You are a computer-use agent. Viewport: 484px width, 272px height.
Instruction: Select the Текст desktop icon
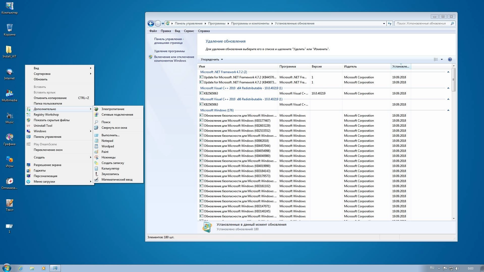pyautogui.click(x=9, y=205)
